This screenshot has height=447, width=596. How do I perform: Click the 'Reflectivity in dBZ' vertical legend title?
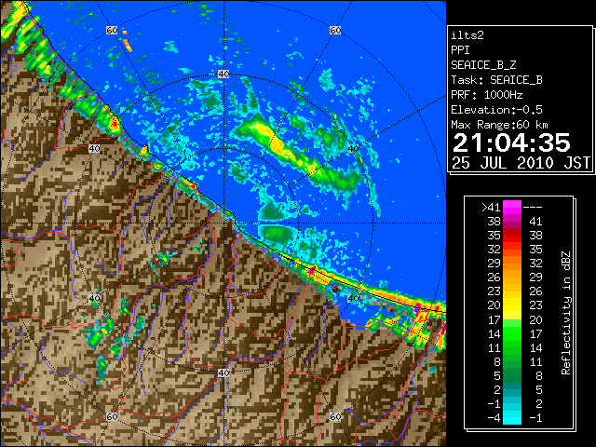click(x=565, y=313)
